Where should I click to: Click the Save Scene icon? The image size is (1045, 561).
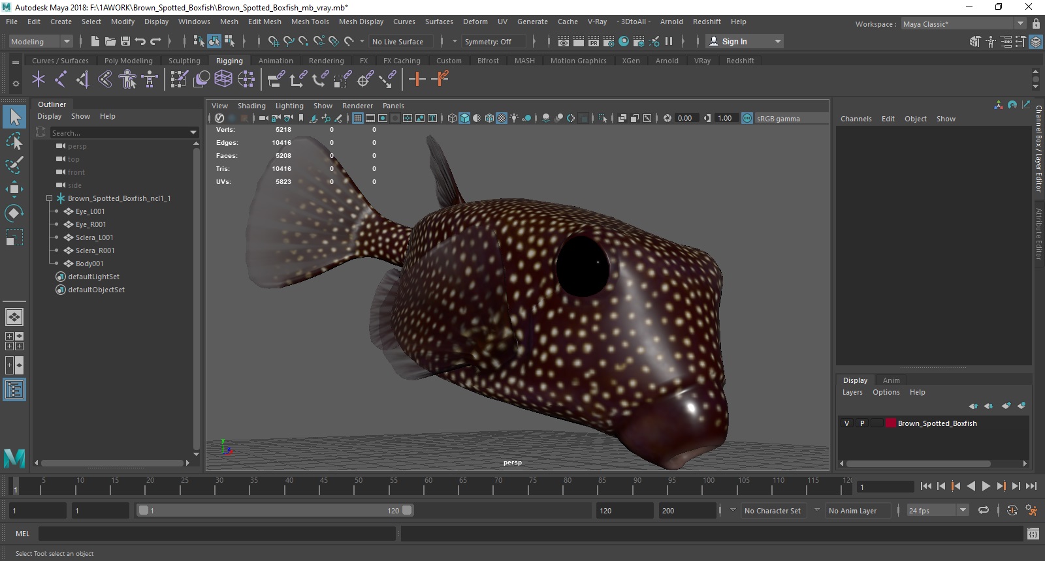(125, 41)
